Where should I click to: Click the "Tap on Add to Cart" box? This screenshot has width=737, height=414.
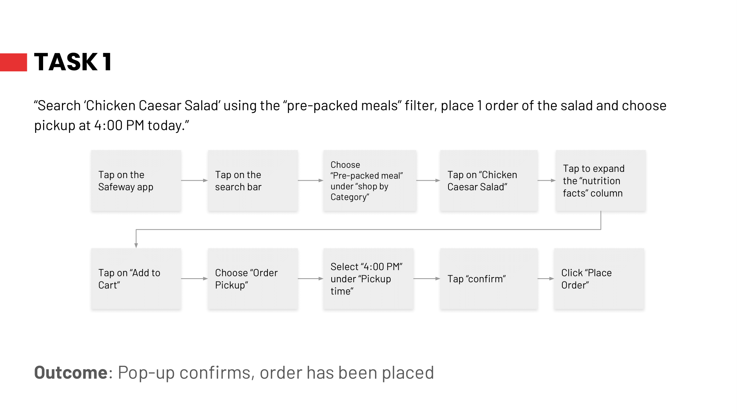[136, 279]
